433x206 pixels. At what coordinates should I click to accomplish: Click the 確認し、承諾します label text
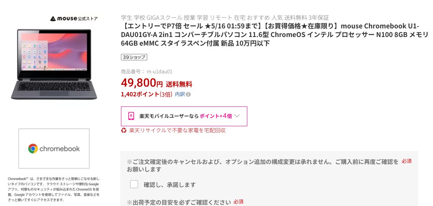click(x=170, y=185)
